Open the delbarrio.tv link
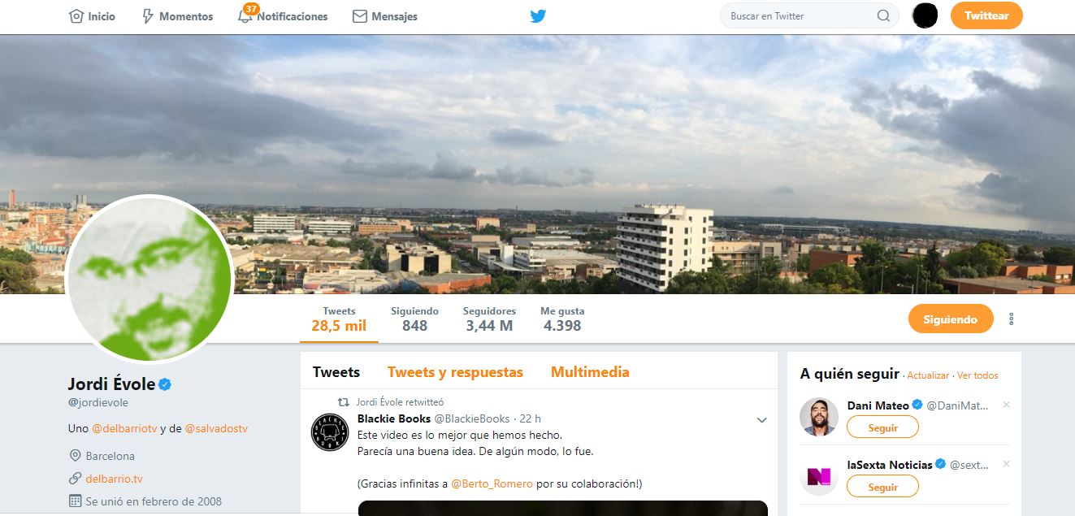This screenshot has width=1075, height=516. tap(114, 479)
